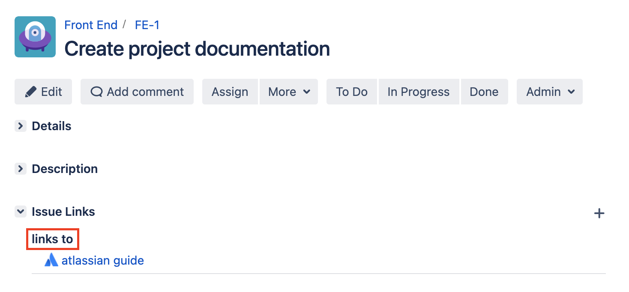Image resolution: width=629 pixels, height=292 pixels.
Task: Mark the issue as Done
Action: (484, 92)
